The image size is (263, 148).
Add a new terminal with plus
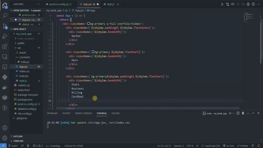tap(230, 113)
